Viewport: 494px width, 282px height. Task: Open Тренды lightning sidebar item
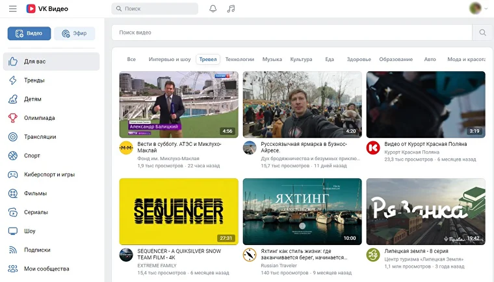pyautogui.click(x=34, y=80)
